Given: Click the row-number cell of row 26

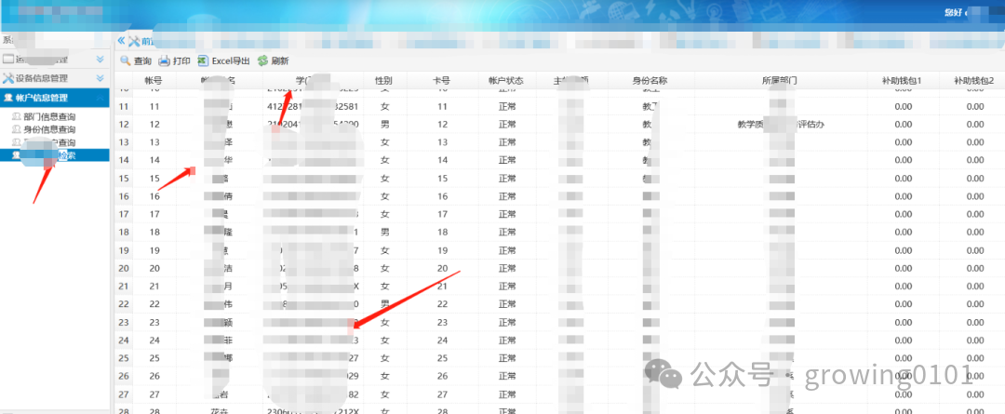Looking at the screenshot, I should pyautogui.click(x=124, y=376).
